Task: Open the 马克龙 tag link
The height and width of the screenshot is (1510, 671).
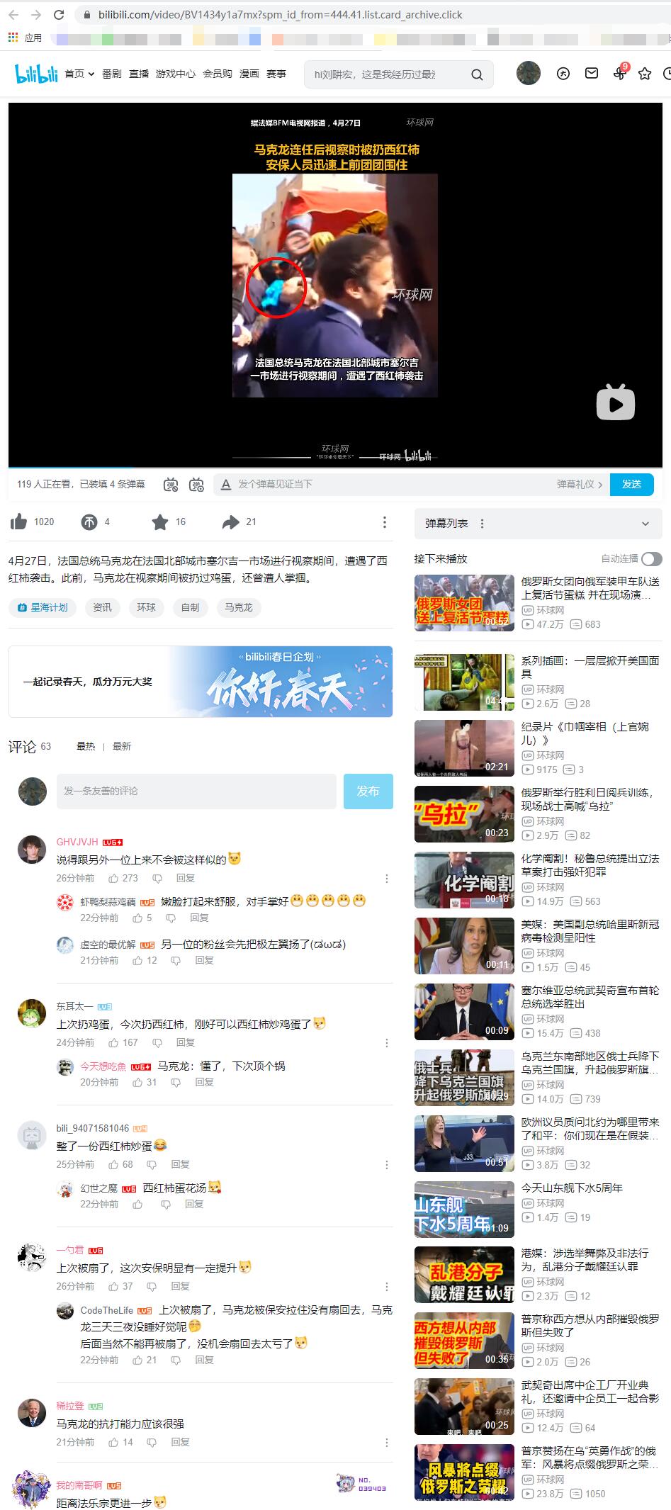Action: point(239,607)
